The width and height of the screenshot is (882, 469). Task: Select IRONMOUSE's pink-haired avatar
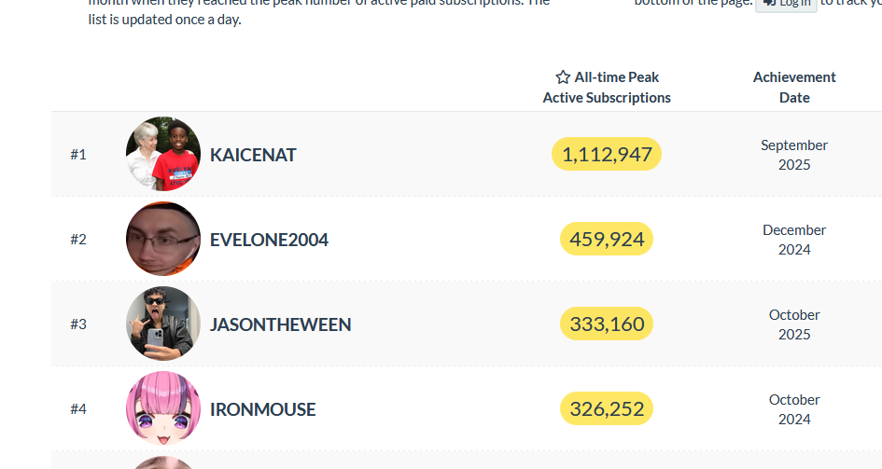[163, 408]
